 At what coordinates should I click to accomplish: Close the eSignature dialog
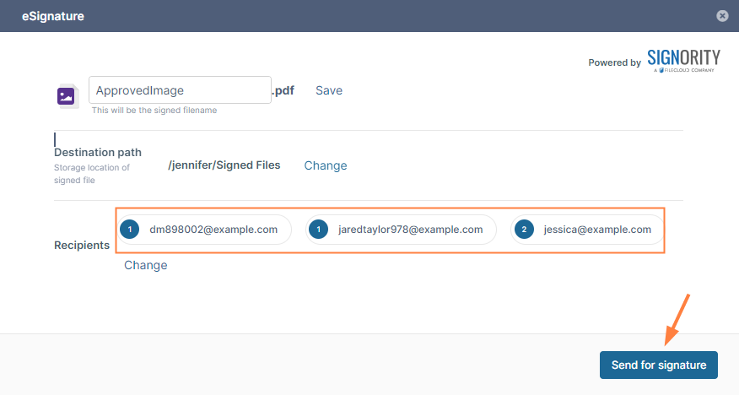722,16
